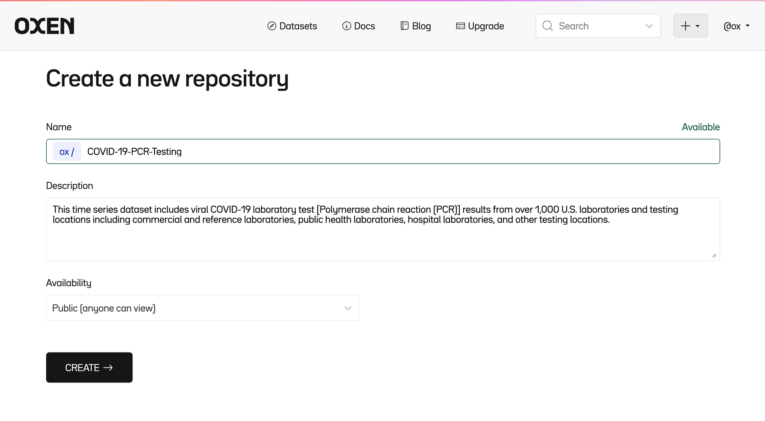Click the compass icon beside Datasets
Image resolution: width=765 pixels, height=421 pixels.
tap(272, 26)
